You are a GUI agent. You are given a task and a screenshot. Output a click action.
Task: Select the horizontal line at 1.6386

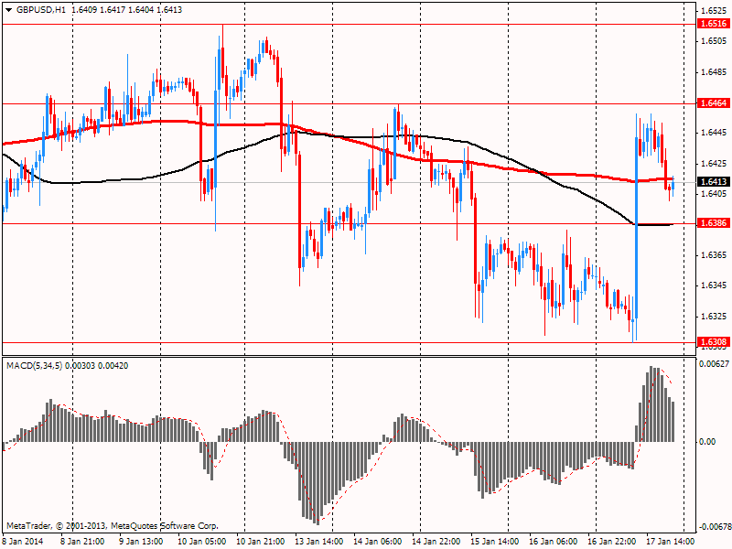(350, 223)
